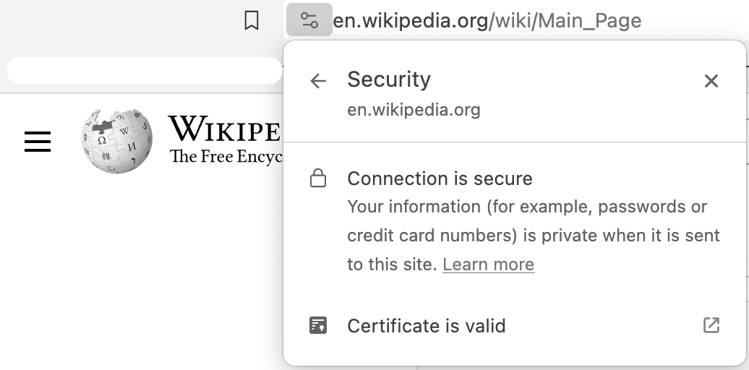Click the certificate icon in the popup

(x=318, y=326)
